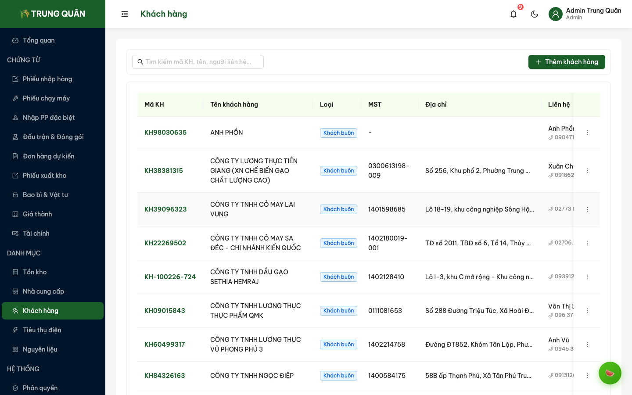
Task: Open customer code link KH38381315
Action: coord(164,171)
